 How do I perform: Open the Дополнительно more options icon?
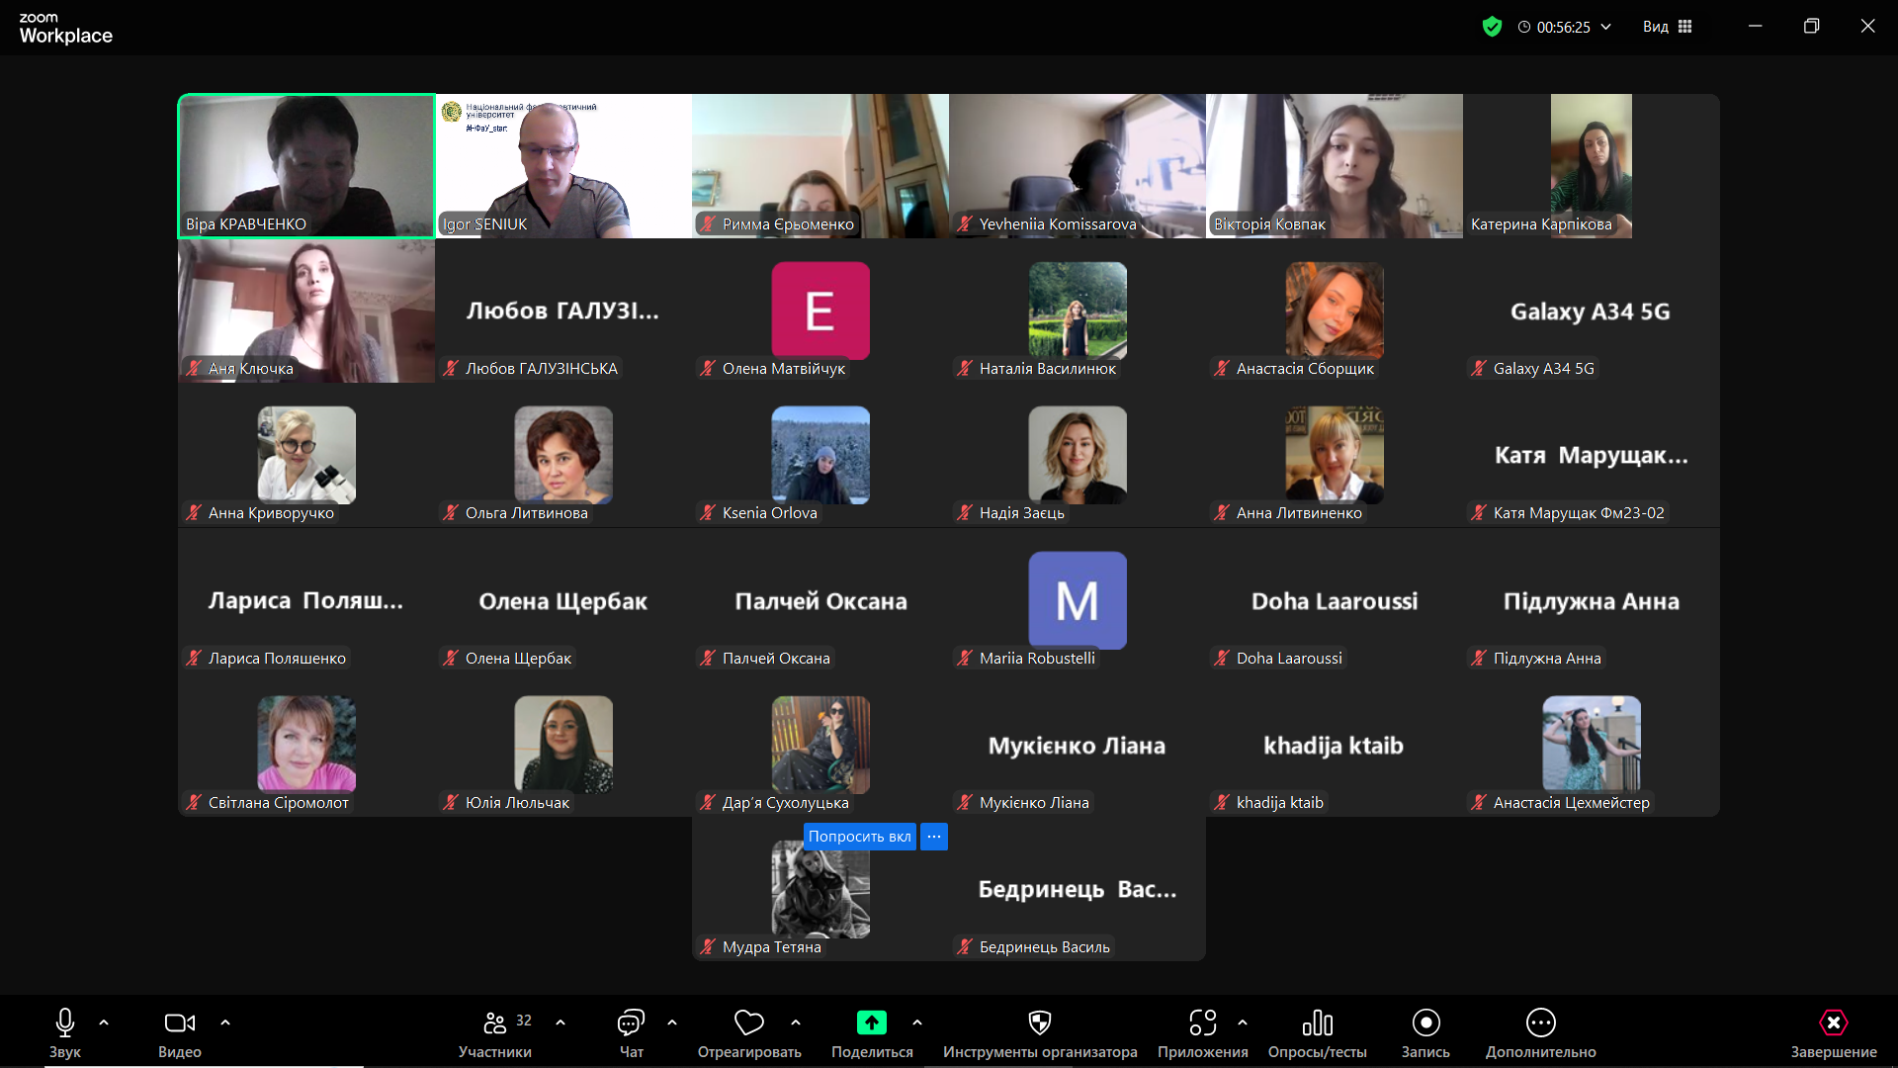[1541, 1023]
